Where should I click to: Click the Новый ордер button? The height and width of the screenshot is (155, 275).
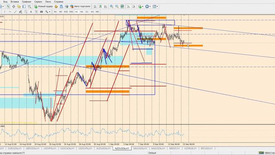[43, 6]
